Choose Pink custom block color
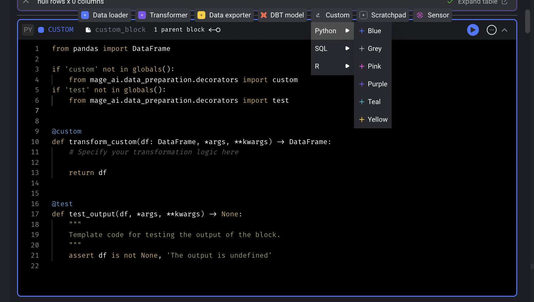This screenshot has width=534, height=302. click(373, 66)
